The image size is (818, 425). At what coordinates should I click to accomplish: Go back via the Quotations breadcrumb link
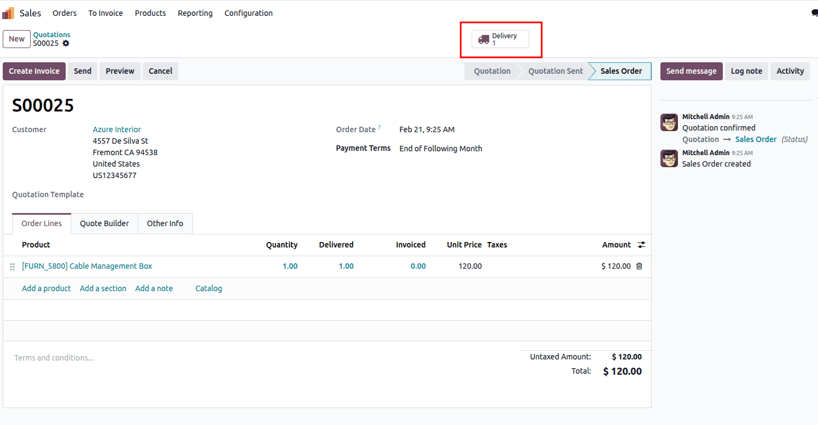[x=51, y=34]
